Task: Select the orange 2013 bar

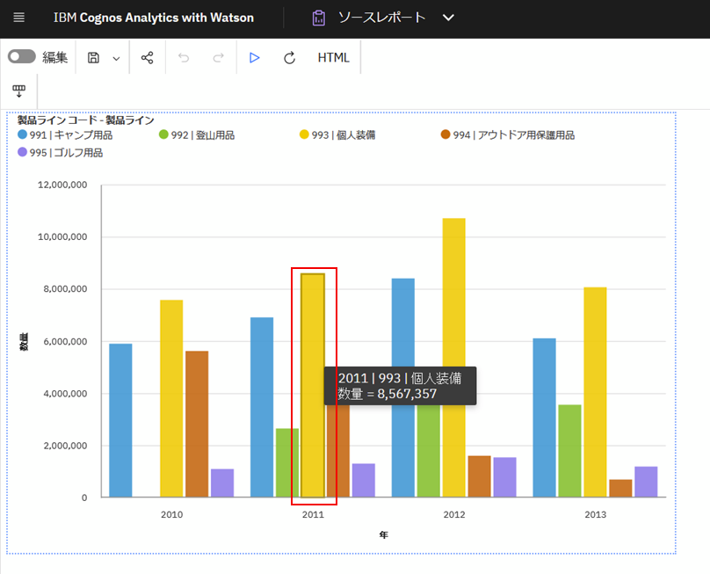Action: 620,489
